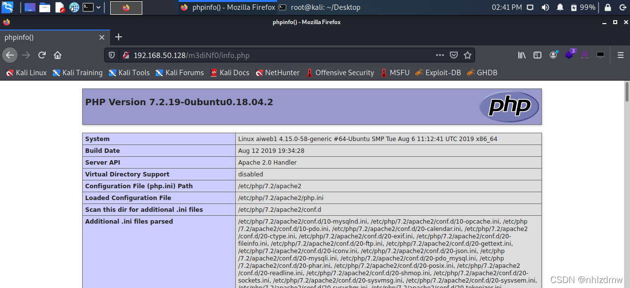Open MSFU bookmark
630x288 pixels.
point(395,73)
